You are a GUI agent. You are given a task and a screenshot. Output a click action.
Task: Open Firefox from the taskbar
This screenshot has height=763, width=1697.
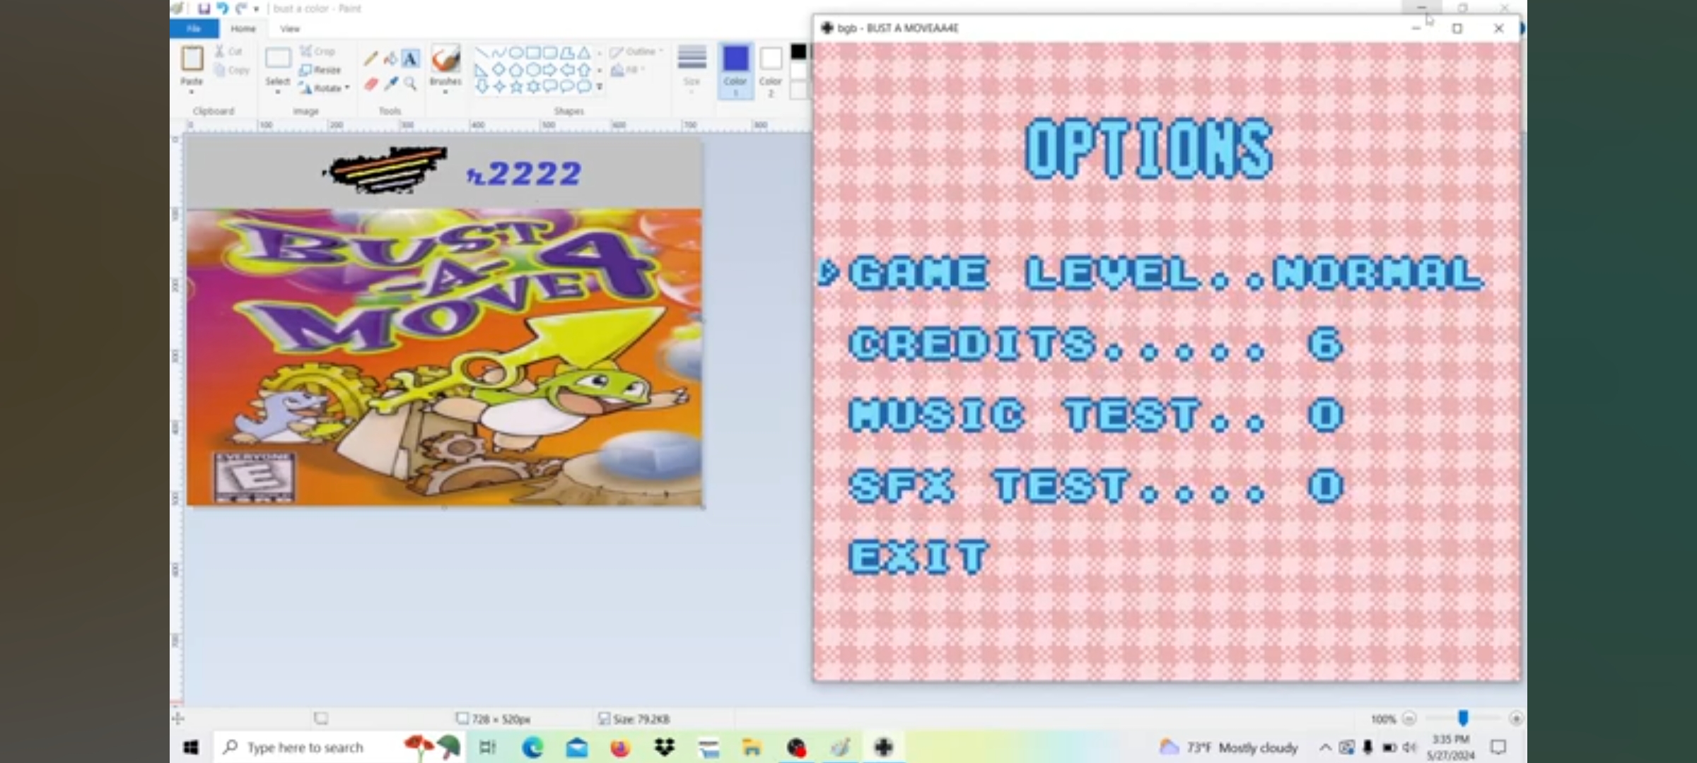[x=620, y=747]
